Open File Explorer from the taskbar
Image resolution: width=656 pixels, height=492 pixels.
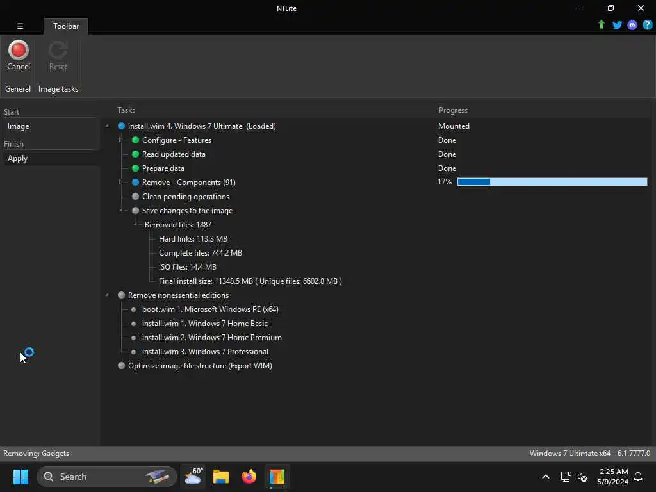(221, 477)
